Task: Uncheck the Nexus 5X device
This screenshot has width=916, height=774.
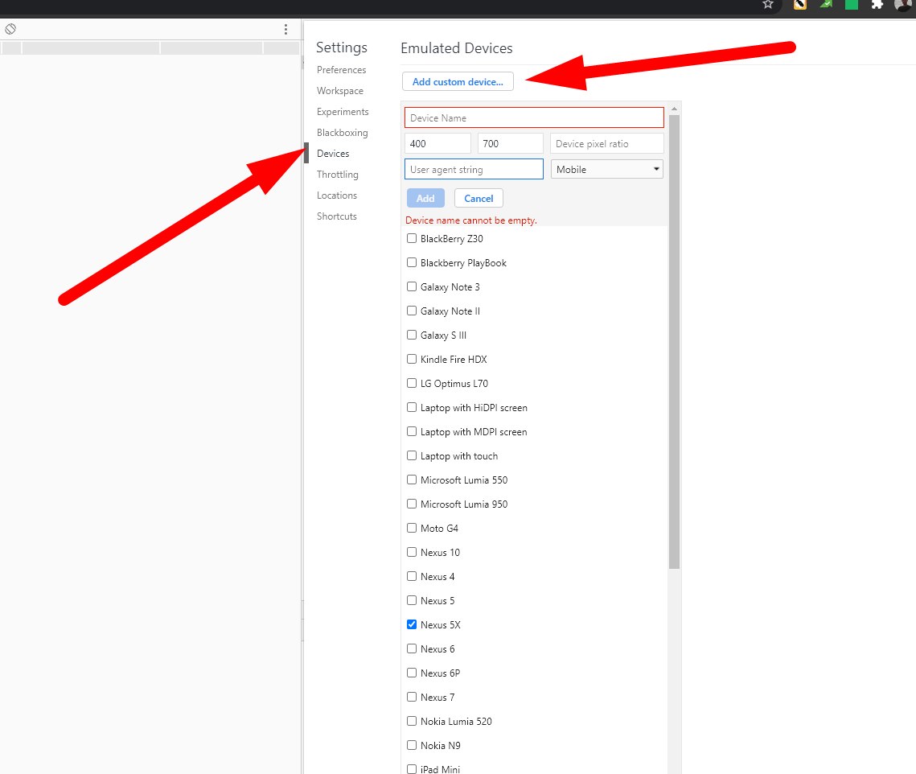Action: point(412,624)
